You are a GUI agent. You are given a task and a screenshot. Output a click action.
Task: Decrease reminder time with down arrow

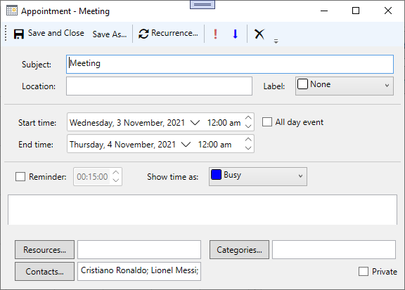click(x=116, y=180)
